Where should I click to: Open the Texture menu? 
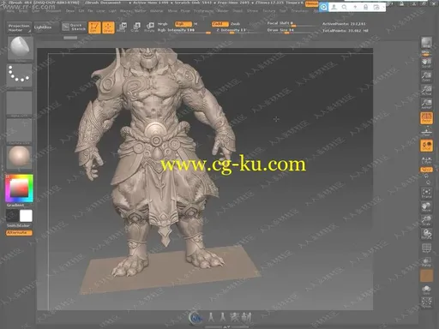269,11
